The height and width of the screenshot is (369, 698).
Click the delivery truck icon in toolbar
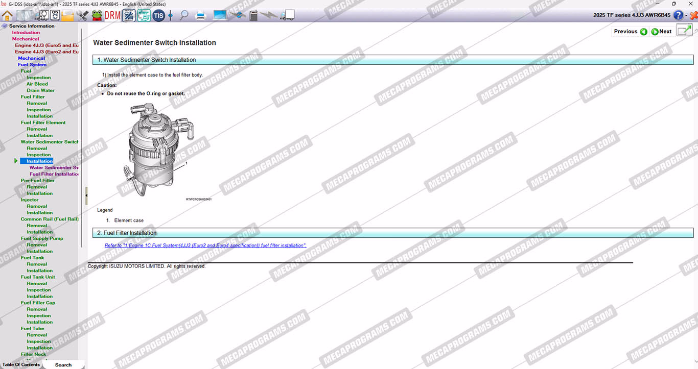288,15
